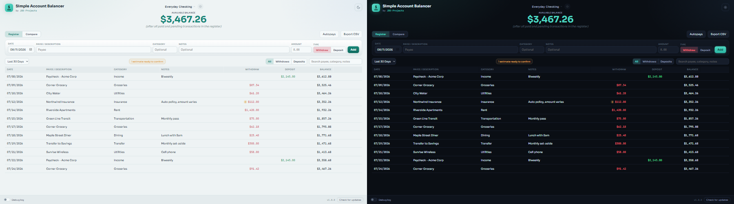Select Maple Street Diner row in dark window
The height and width of the screenshot is (204, 734).
[550, 135]
